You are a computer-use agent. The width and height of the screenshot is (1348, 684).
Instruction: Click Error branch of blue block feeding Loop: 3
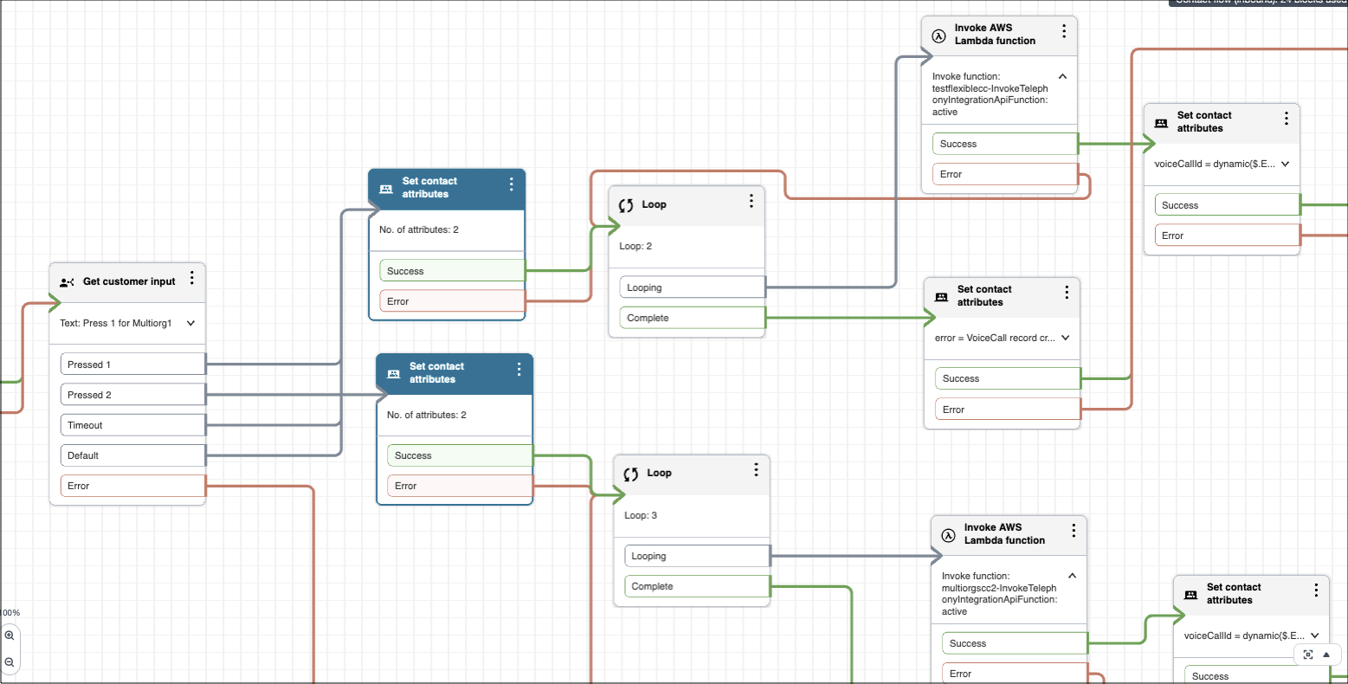click(460, 486)
